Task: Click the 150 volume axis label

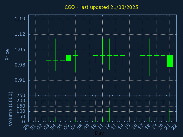Action: coord(21,106)
